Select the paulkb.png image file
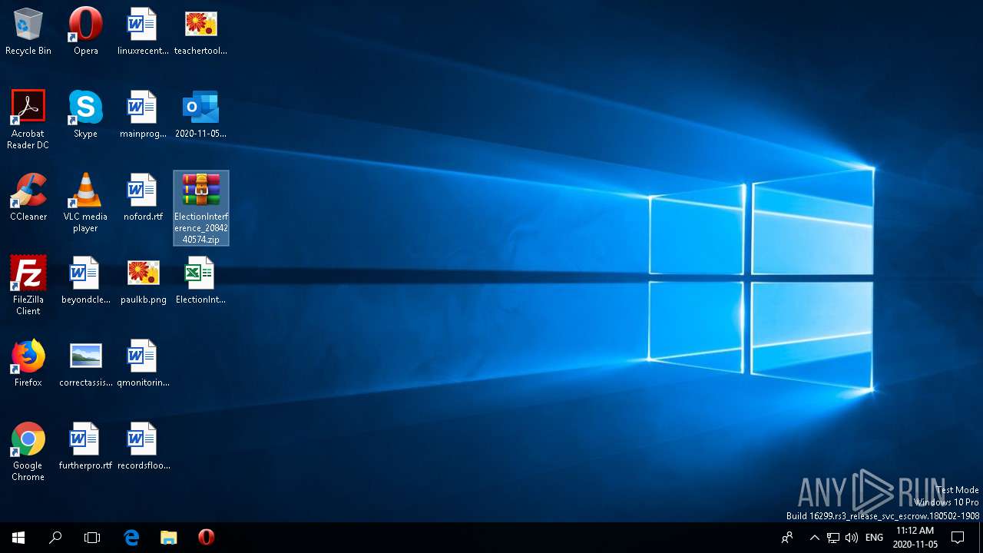 coord(143,280)
